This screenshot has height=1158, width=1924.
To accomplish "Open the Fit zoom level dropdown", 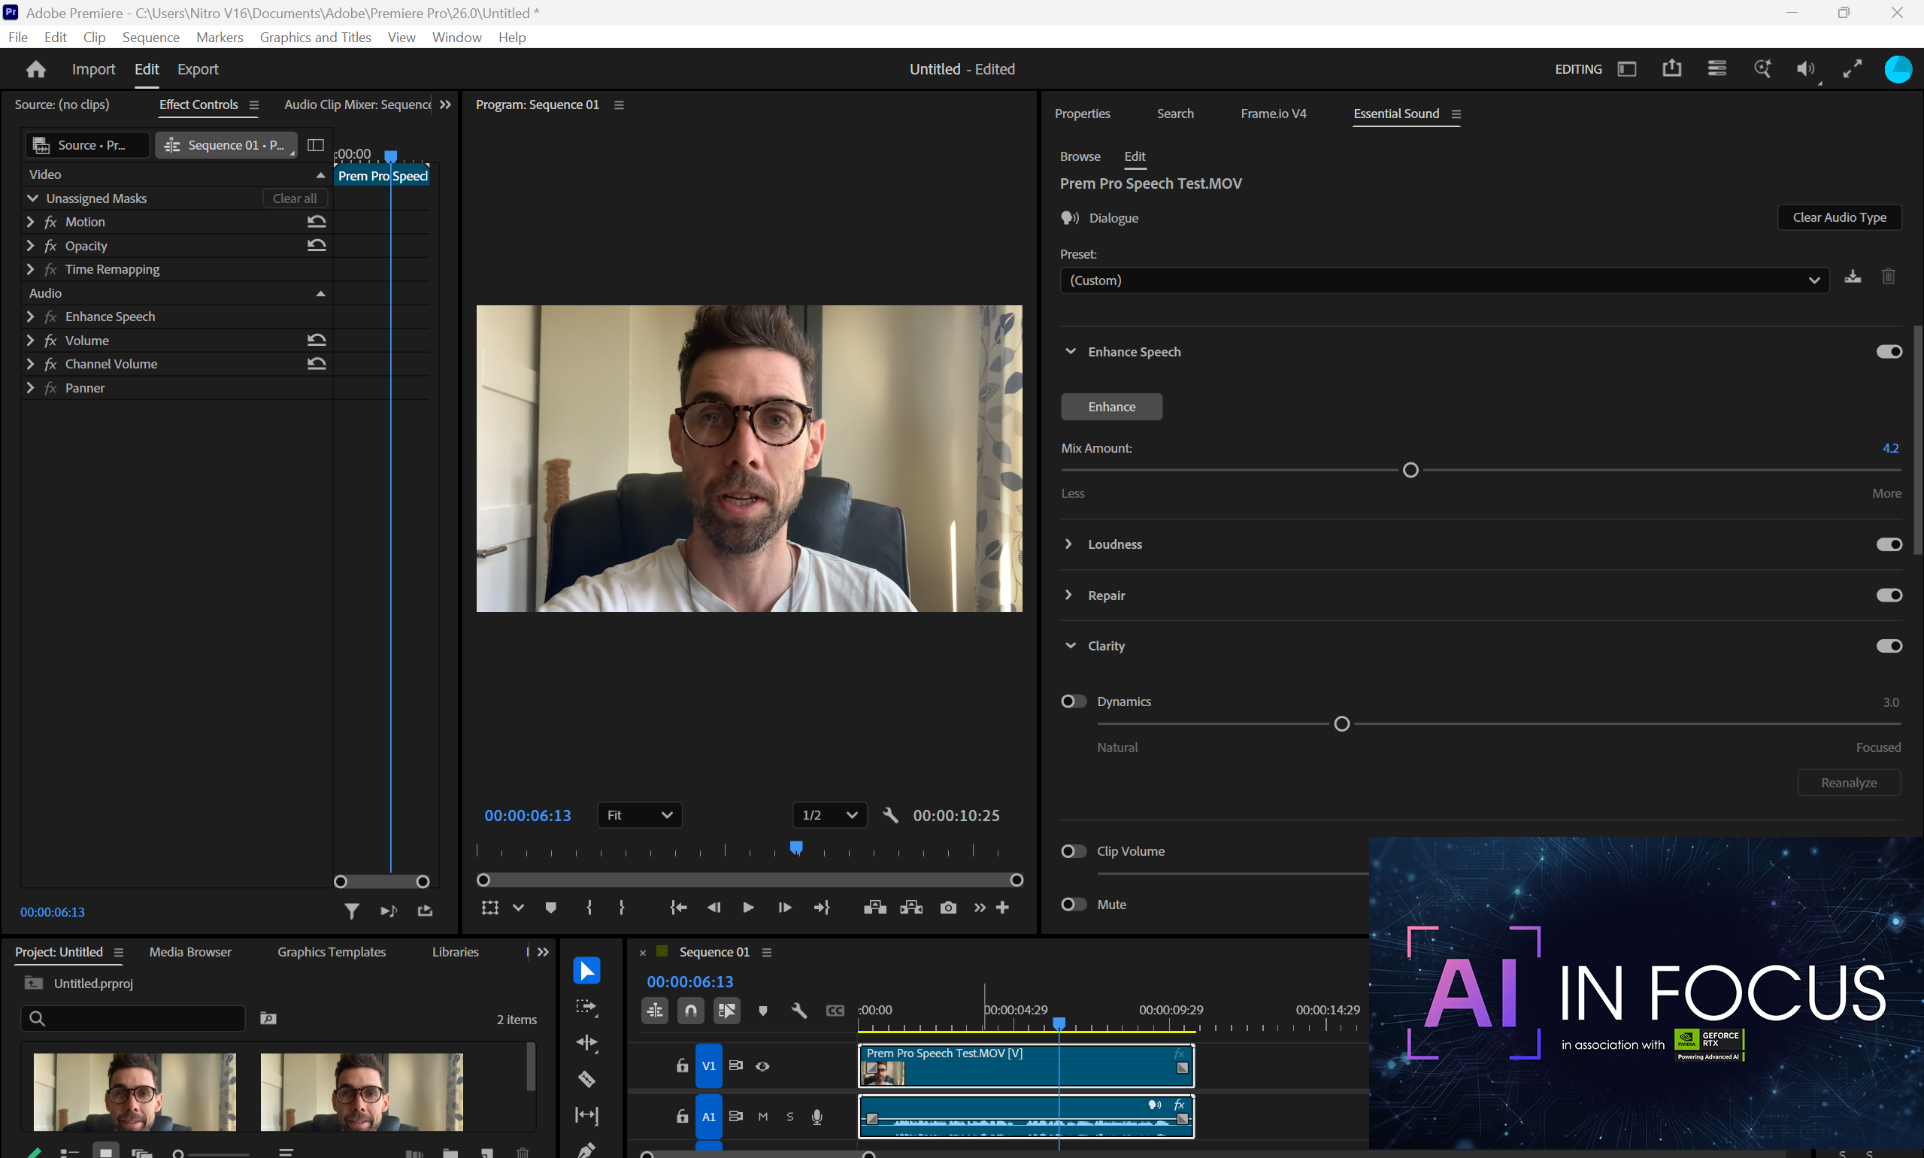I will pos(640,815).
